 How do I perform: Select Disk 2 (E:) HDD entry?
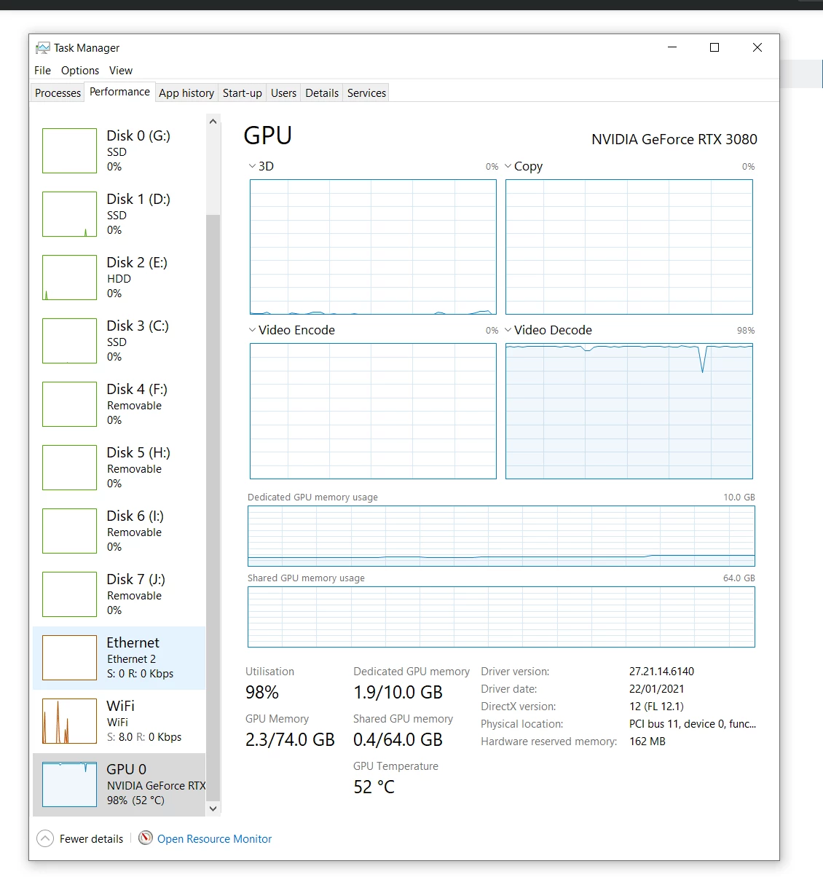[119, 278]
